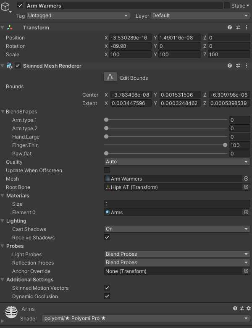This screenshot has height=328, width=252.
Task: Click the Arm Warmers name field
Action: click(124, 5)
